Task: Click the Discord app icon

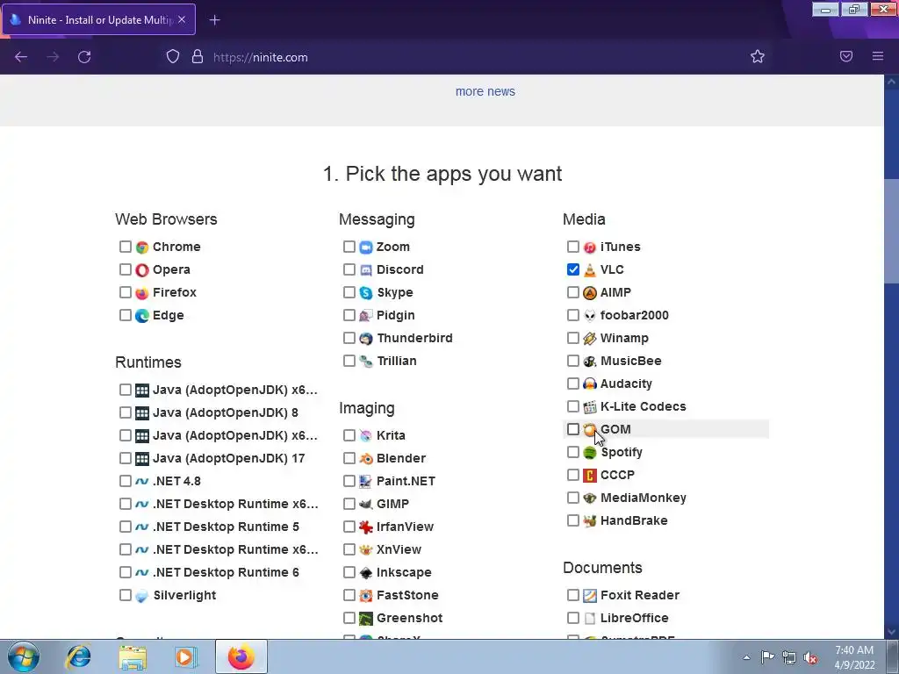Action: pyautogui.click(x=366, y=270)
